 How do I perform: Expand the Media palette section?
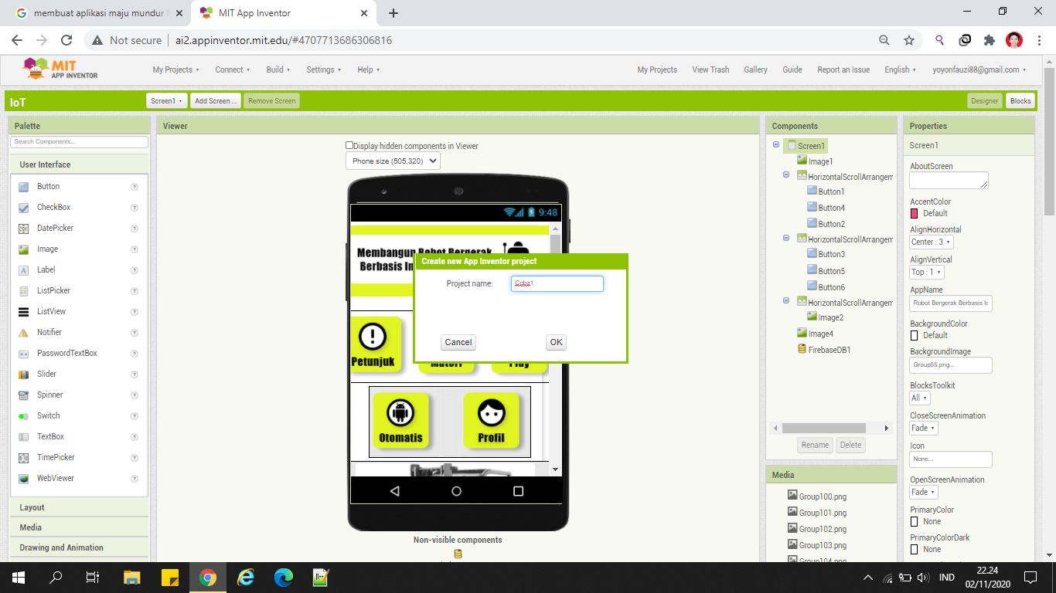tap(79, 527)
